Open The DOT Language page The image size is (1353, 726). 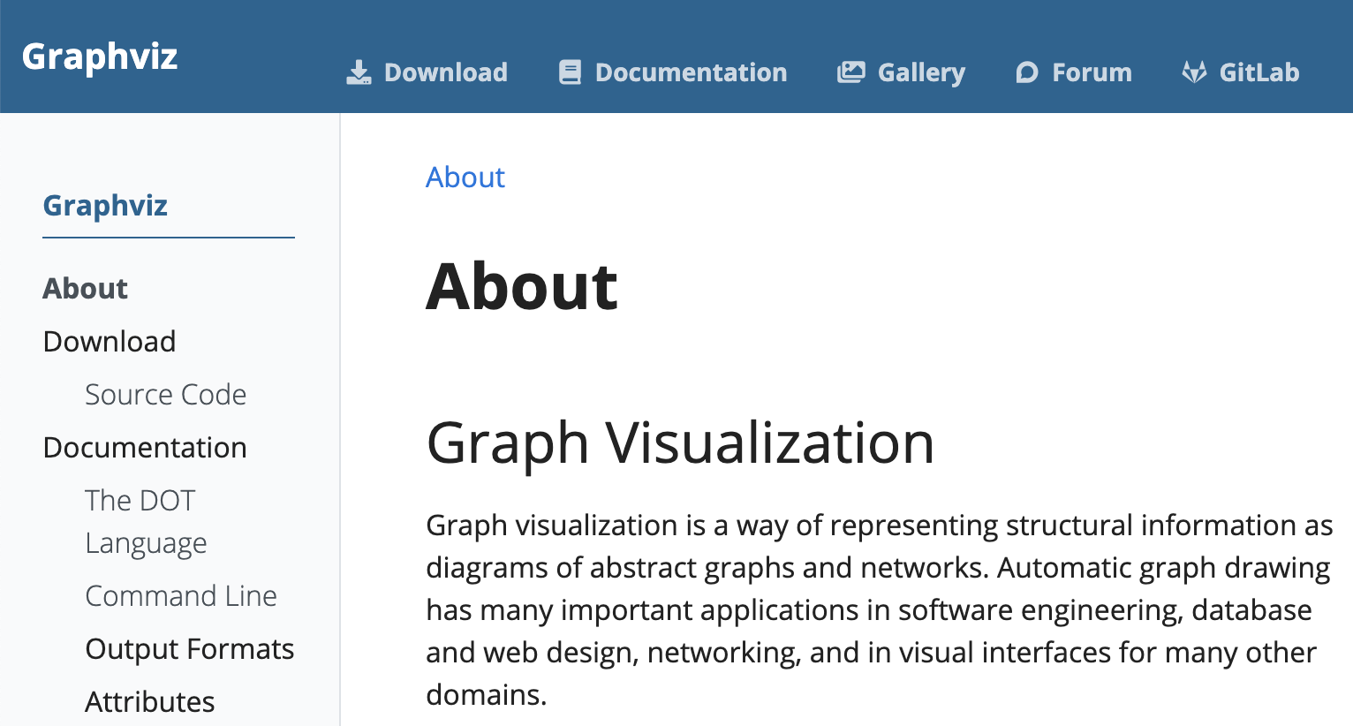(146, 521)
